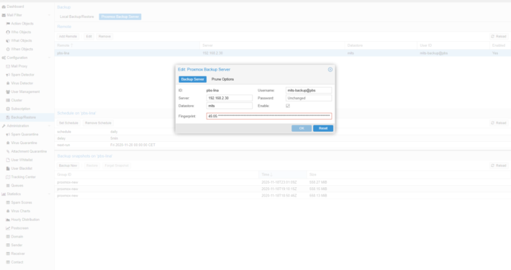Viewport: 511px width, 270px height.
Task: Click the Add Remote button
Action: pyautogui.click(x=68, y=36)
